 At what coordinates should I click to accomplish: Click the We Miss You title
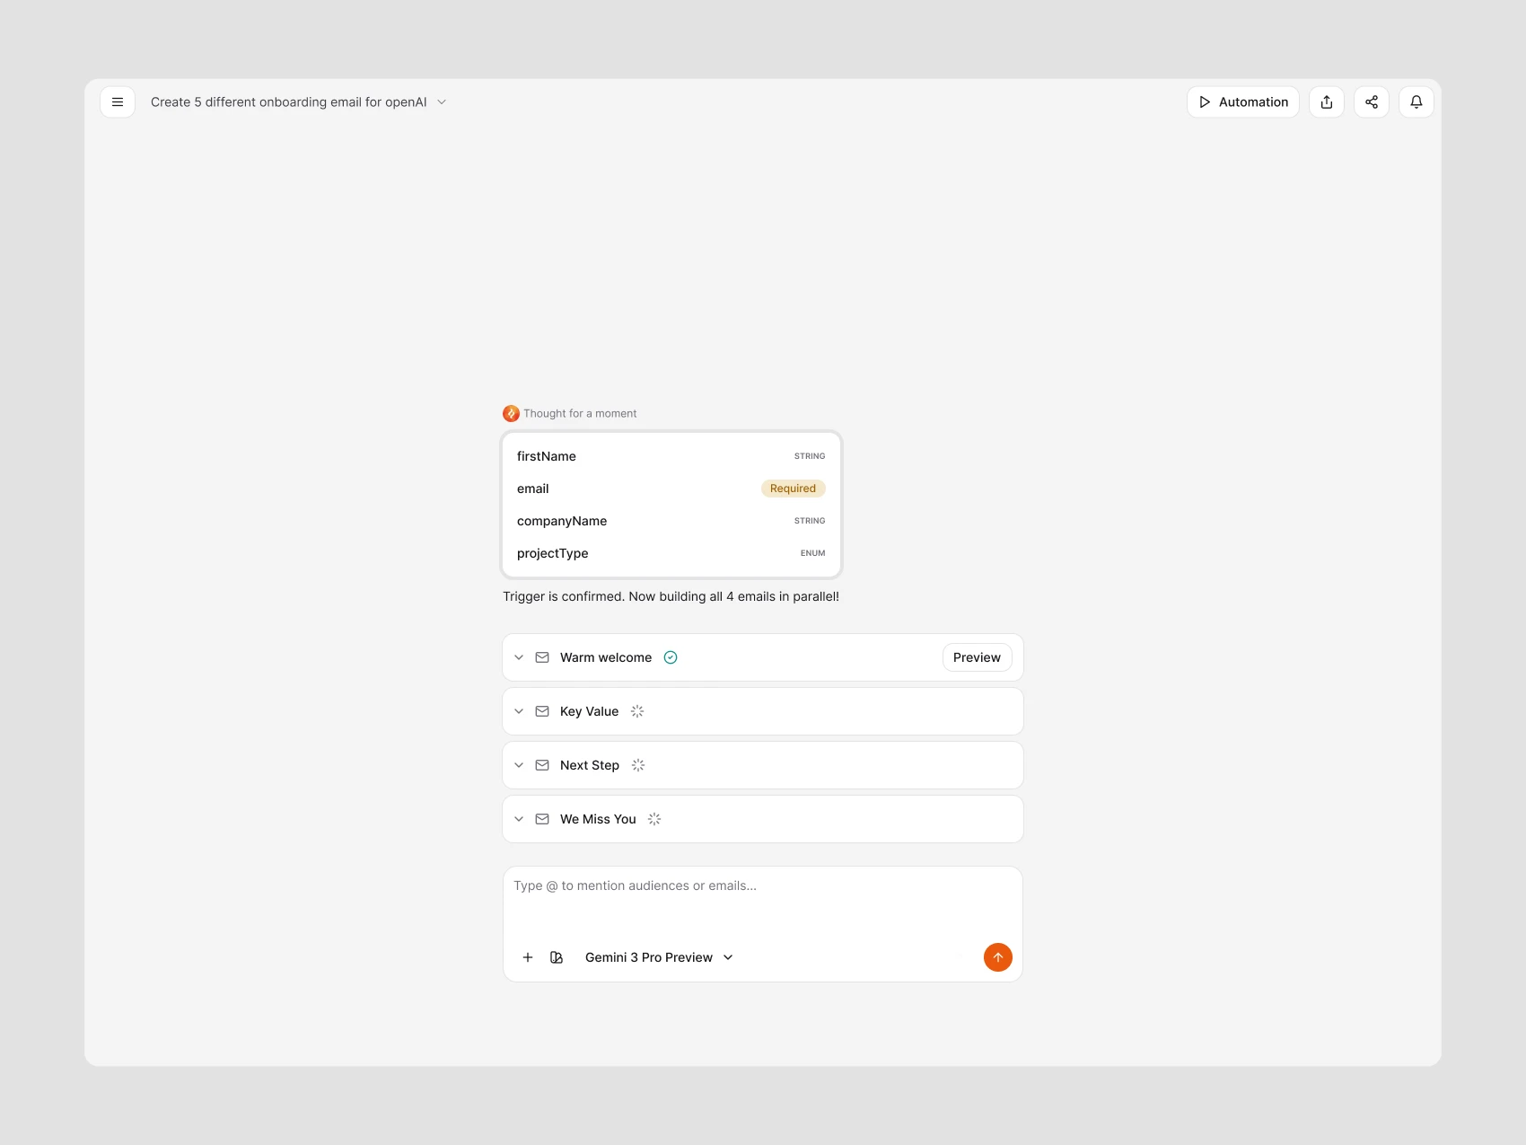[598, 819]
